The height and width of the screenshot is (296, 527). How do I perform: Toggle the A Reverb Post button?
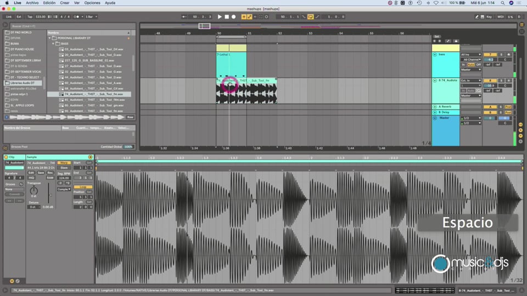pyautogui.click(x=508, y=107)
